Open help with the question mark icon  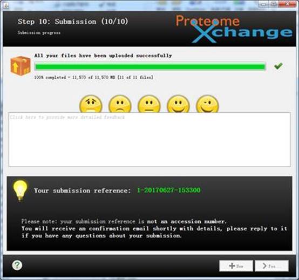[17, 265]
